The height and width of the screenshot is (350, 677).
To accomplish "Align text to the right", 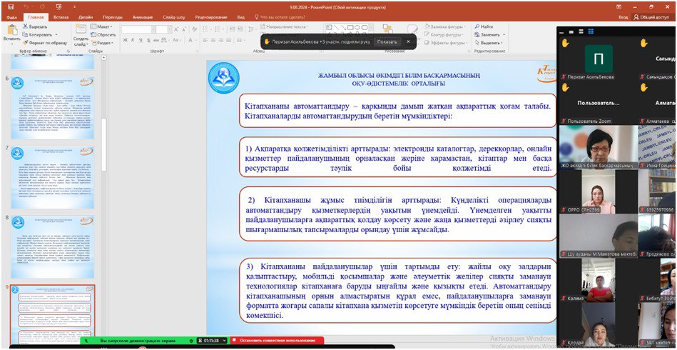I will (220, 40).
